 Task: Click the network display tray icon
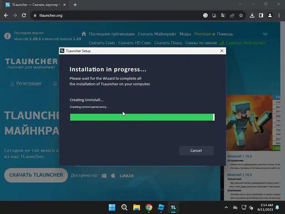click(244, 207)
